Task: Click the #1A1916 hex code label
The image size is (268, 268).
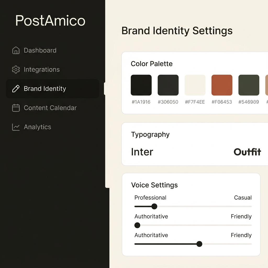Action: point(141,102)
